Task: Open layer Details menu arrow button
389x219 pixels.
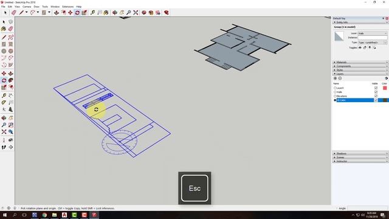Action: (387, 78)
